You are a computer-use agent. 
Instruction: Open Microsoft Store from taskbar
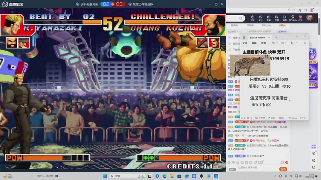pyautogui.click(x=179, y=176)
